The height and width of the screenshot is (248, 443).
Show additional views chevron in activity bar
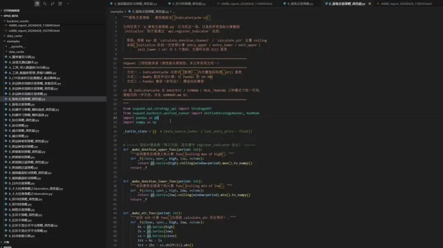[68, 4]
